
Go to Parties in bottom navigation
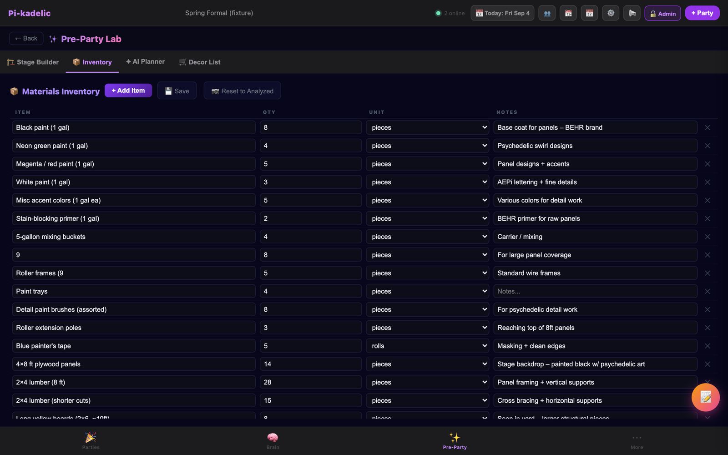[91, 441]
